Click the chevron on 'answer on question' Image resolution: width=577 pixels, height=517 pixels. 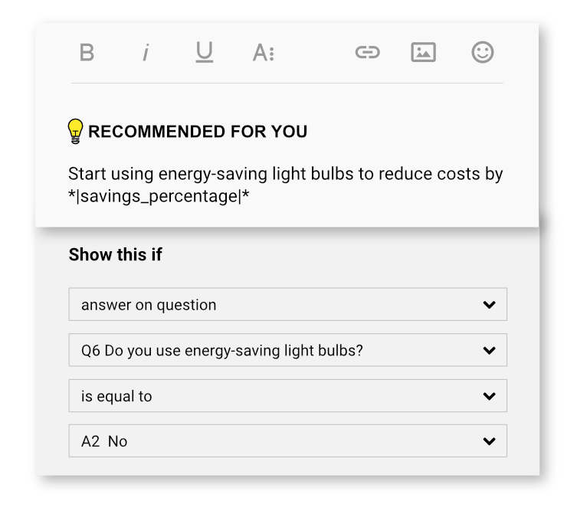point(490,305)
